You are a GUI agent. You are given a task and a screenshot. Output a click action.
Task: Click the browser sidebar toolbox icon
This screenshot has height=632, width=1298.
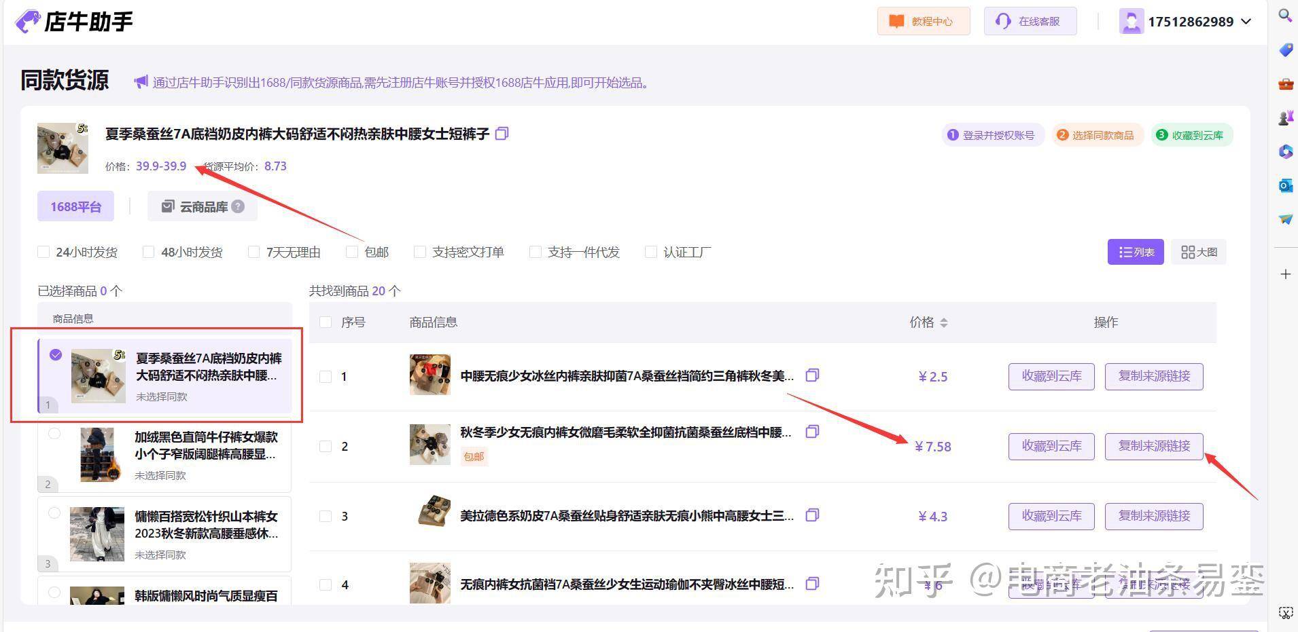pos(1285,84)
